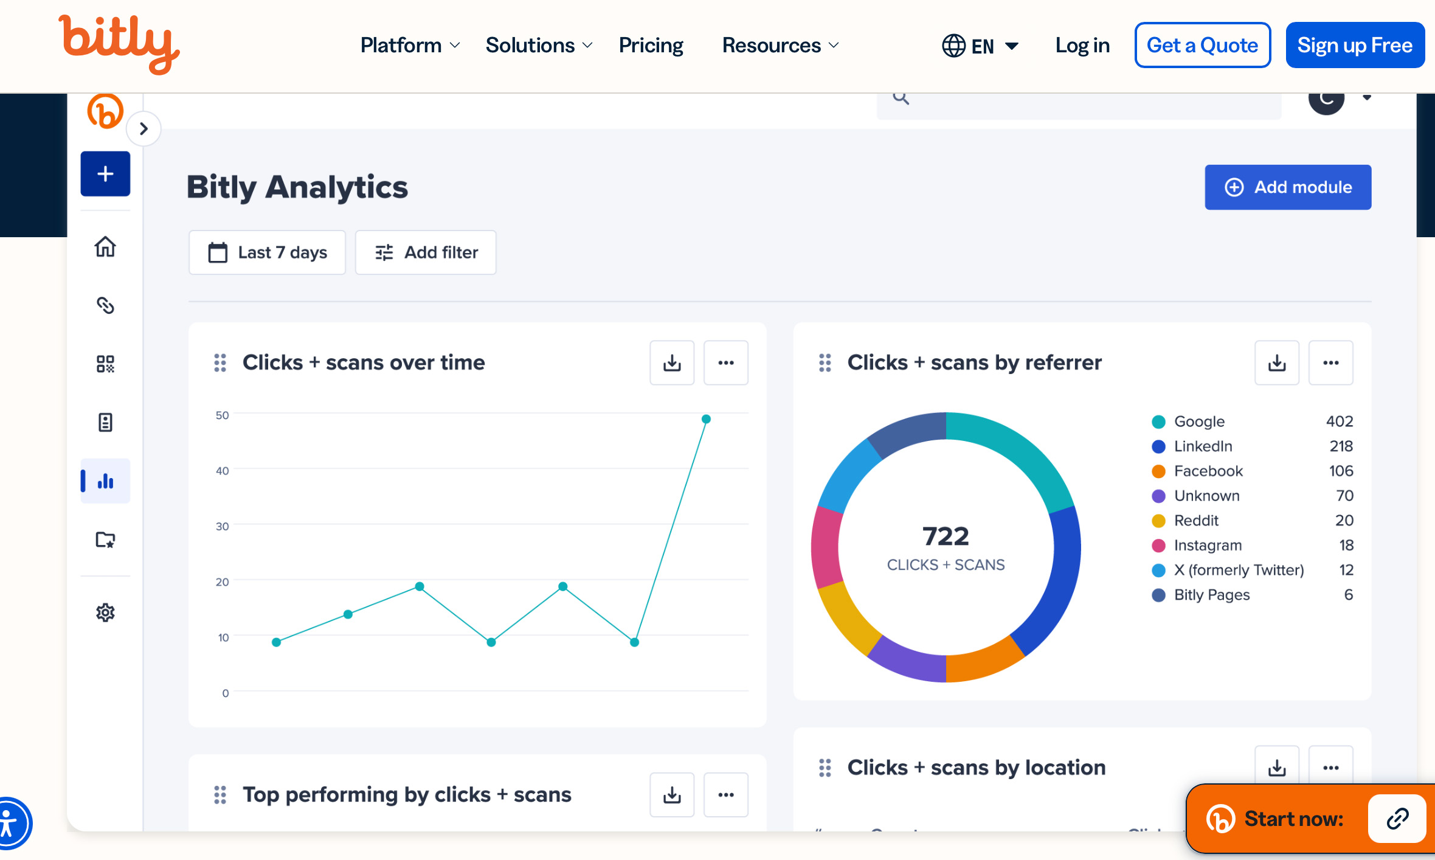Click the Get a Quote button
Image resolution: width=1435 pixels, height=860 pixels.
pyautogui.click(x=1202, y=45)
